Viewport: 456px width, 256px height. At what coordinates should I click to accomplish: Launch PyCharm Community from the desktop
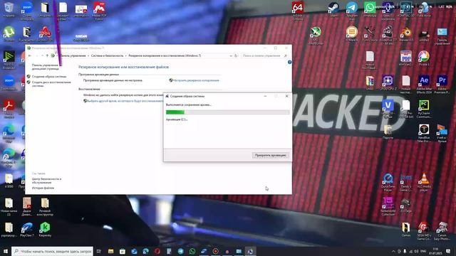coord(424,108)
